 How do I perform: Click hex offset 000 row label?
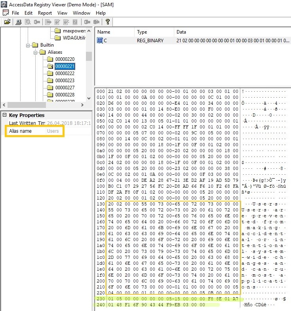pos(101,91)
